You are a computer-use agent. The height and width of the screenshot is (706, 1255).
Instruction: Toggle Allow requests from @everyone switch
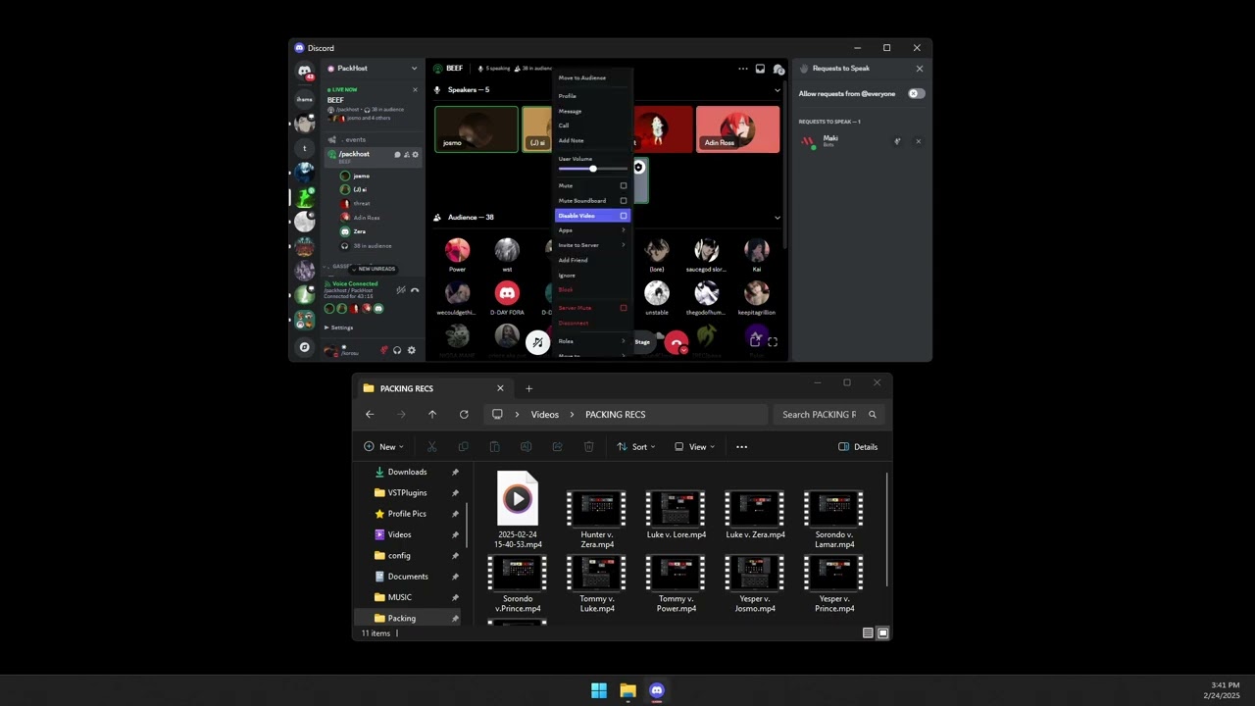coord(916,94)
